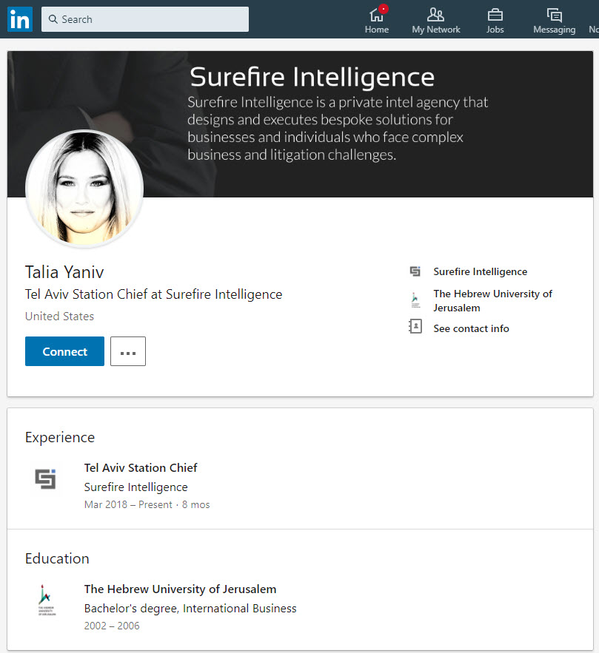Open The Hebrew University of Jerusalem education entry
This screenshot has height=653, width=599.
coord(180,589)
